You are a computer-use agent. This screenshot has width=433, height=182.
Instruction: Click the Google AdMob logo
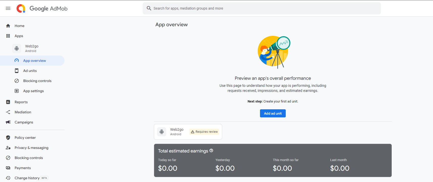pos(42,8)
